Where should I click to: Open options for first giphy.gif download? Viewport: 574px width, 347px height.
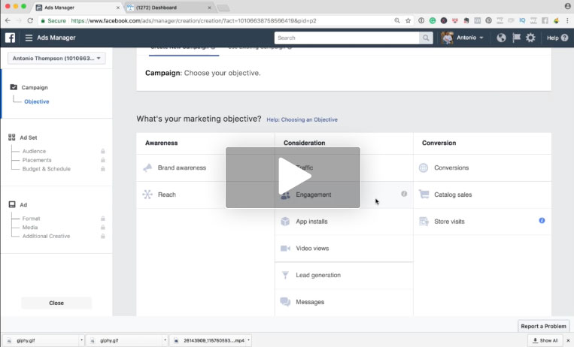coord(81,340)
